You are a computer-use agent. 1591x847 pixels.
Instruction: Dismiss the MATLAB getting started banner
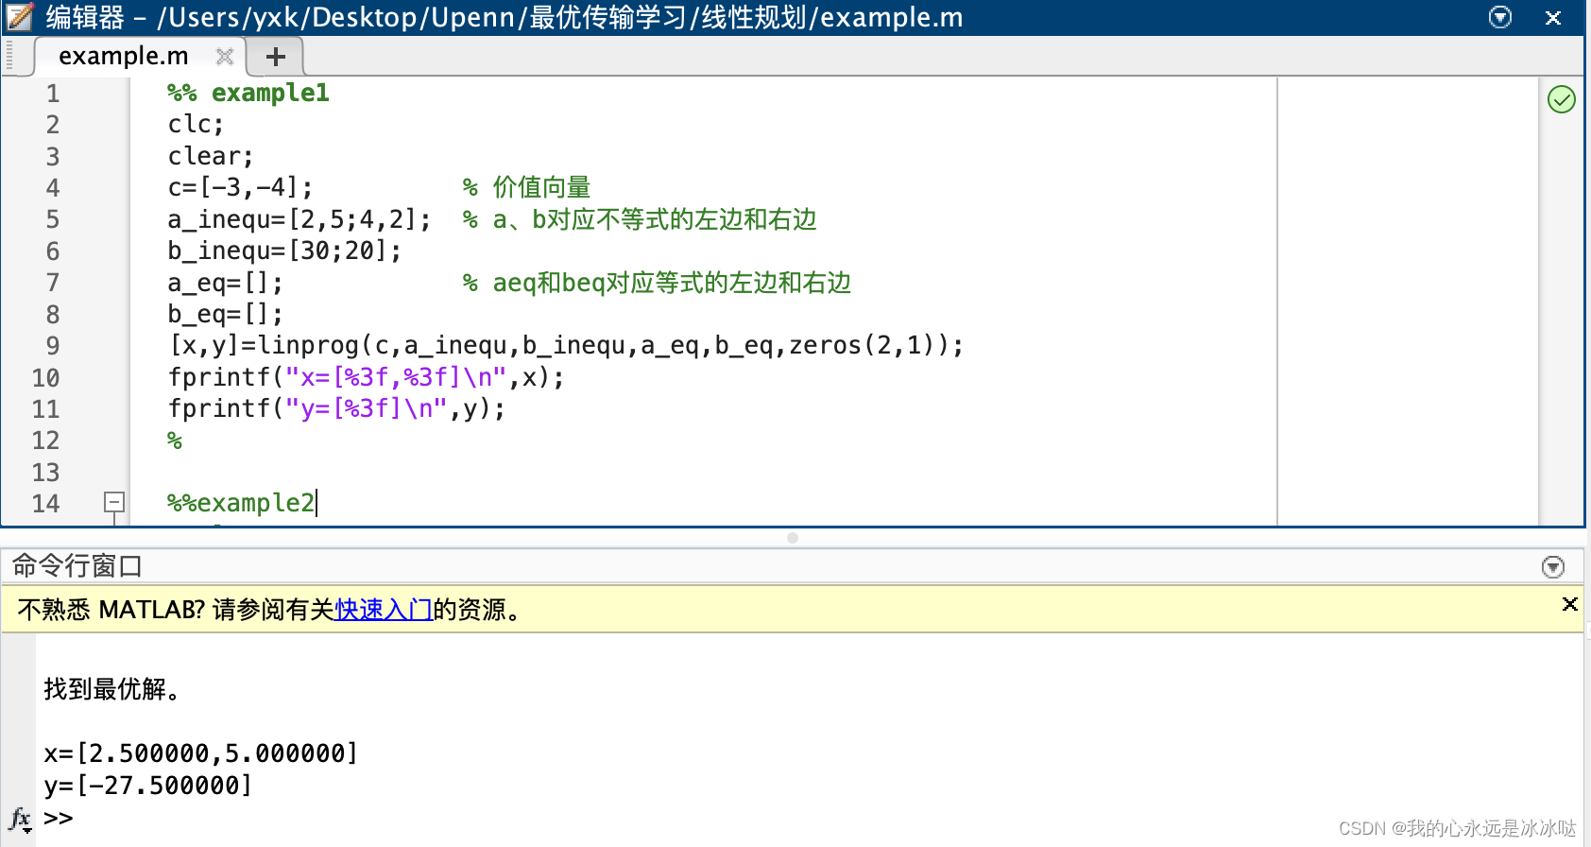1569,604
